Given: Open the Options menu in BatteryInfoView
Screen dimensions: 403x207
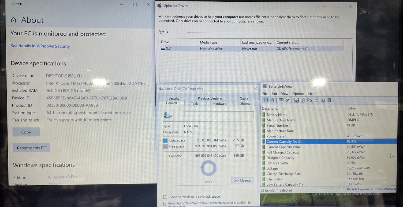Looking at the screenshot, I should [298, 94].
